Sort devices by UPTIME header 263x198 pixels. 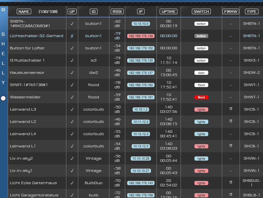168,12
